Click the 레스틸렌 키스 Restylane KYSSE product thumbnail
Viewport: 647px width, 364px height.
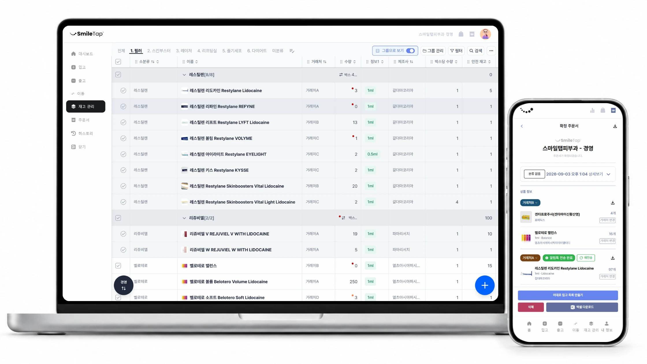[184, 170]
